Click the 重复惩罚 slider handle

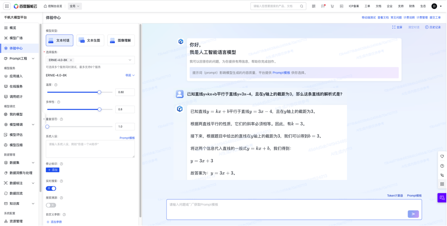(x=47, y=127)
